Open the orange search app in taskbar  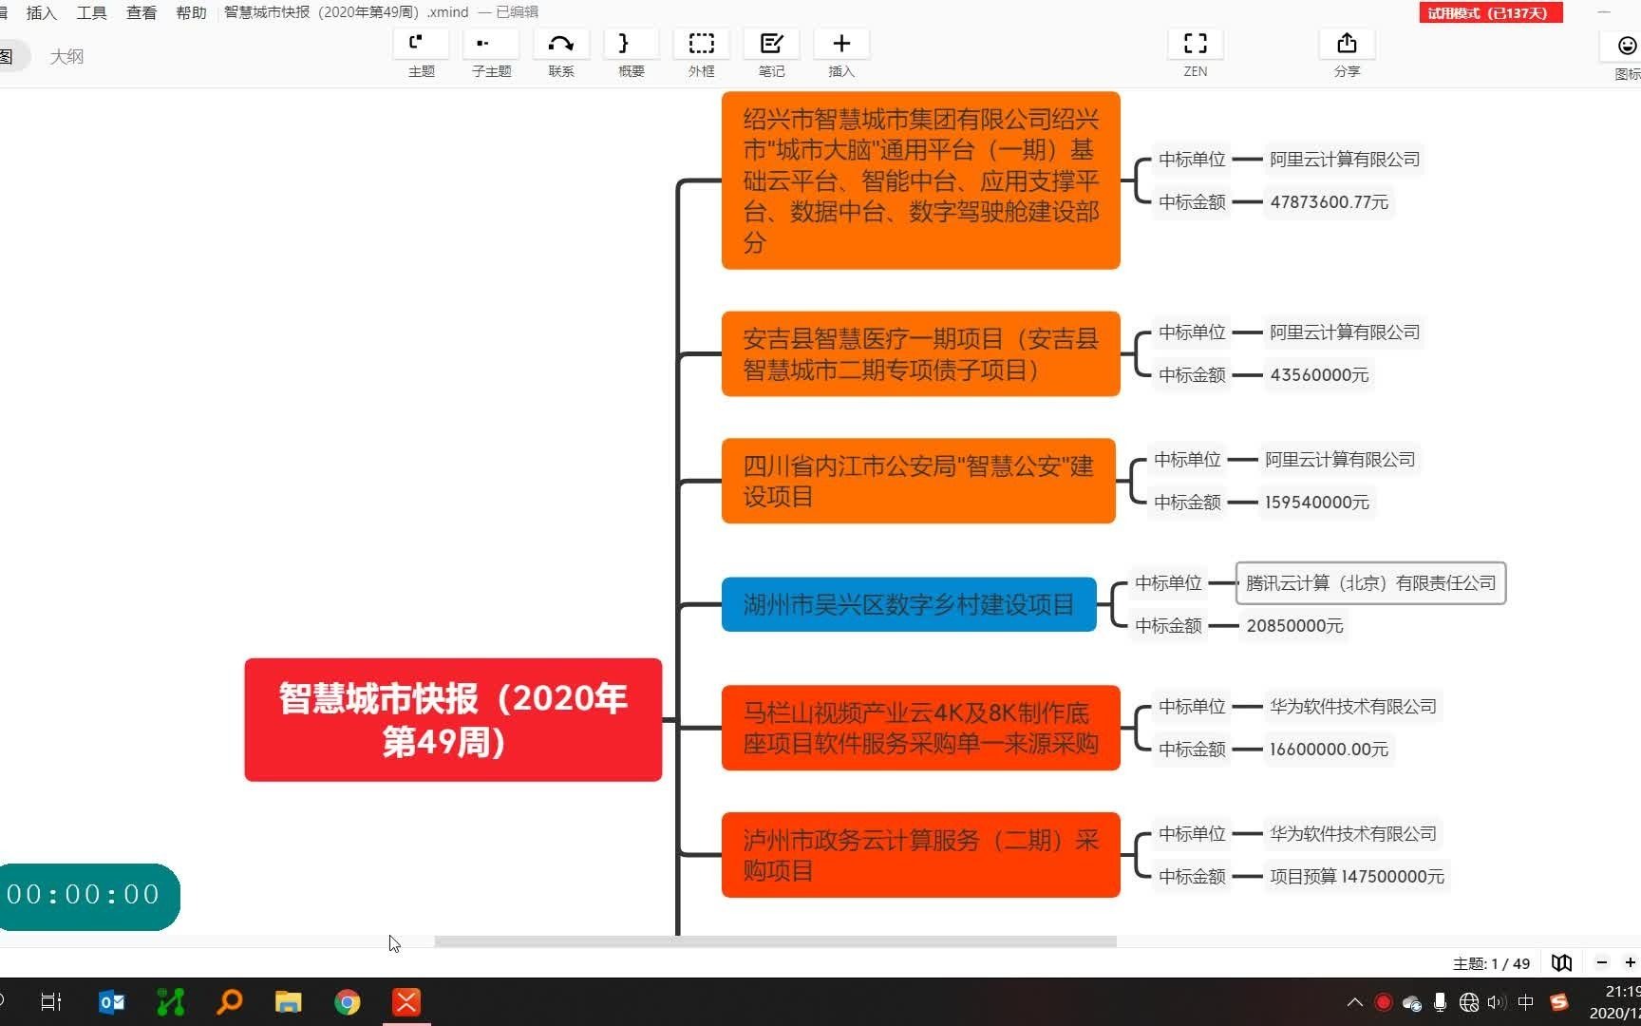click(x=230, y=1002)
